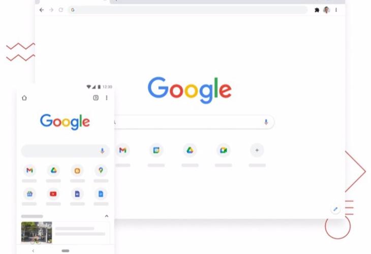Open the Google Meet shortcut

[x=223, y=150]
